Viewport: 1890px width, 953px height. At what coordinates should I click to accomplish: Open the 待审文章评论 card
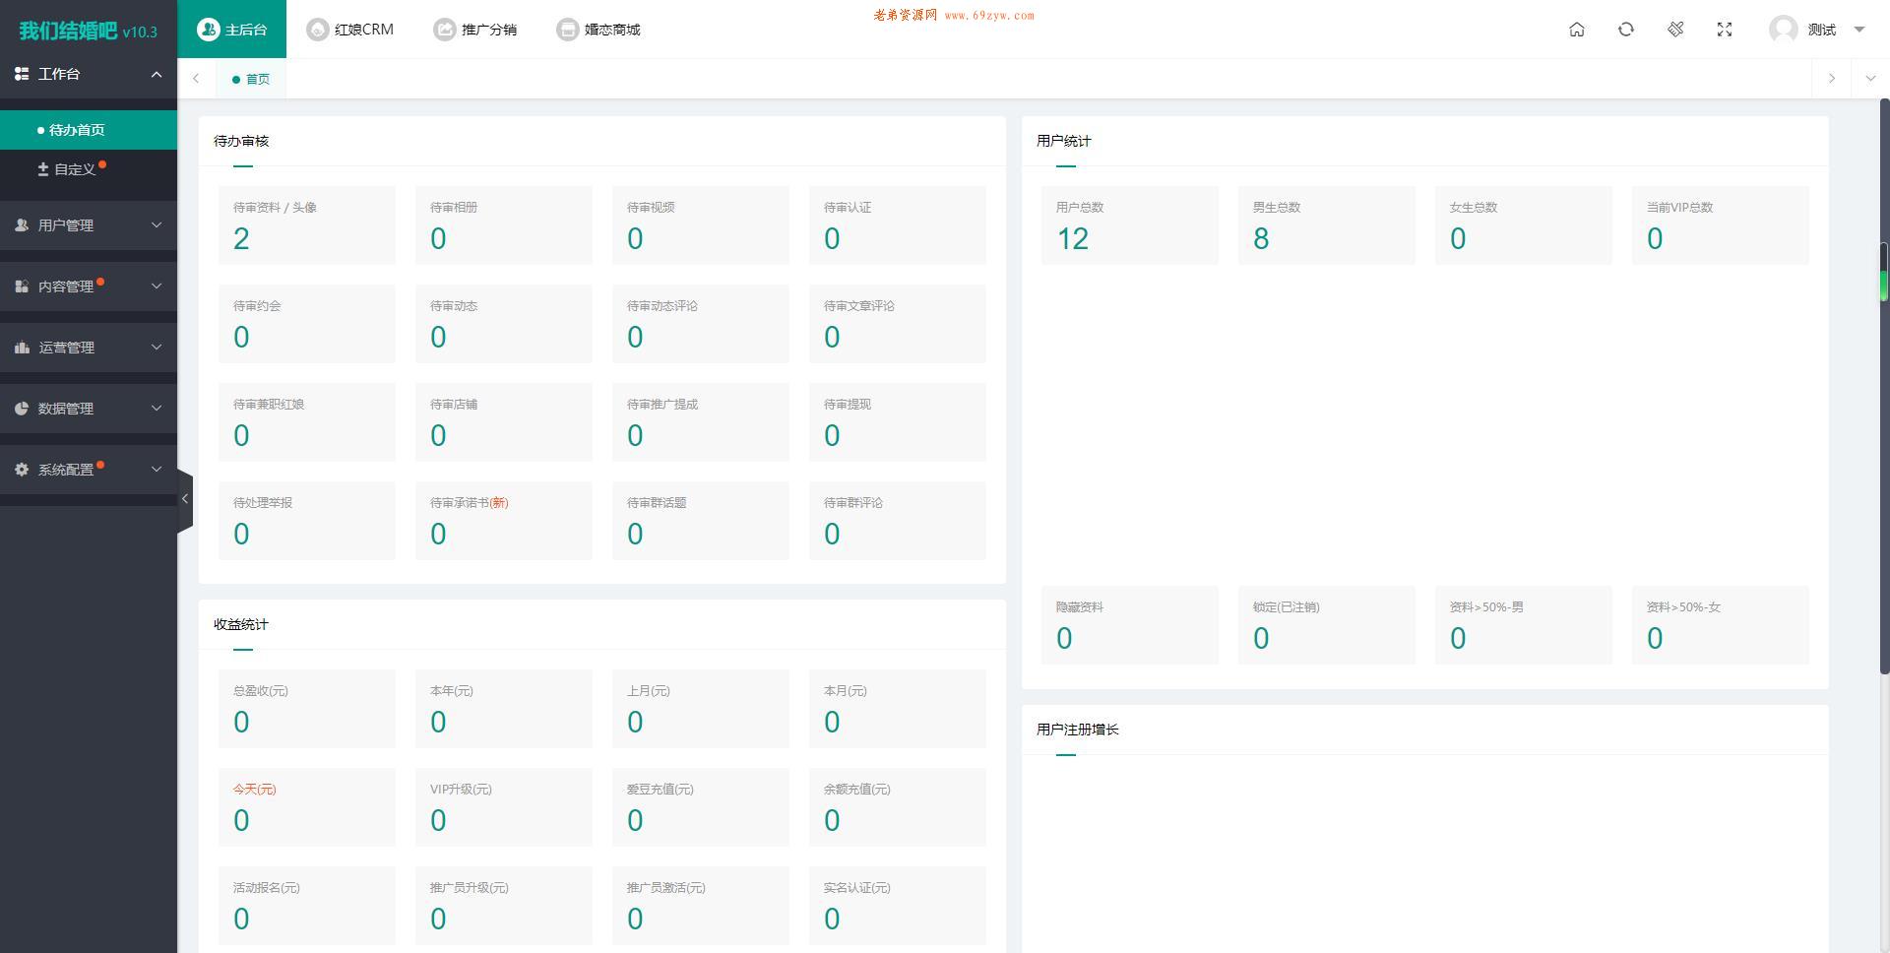click(898, 324)
